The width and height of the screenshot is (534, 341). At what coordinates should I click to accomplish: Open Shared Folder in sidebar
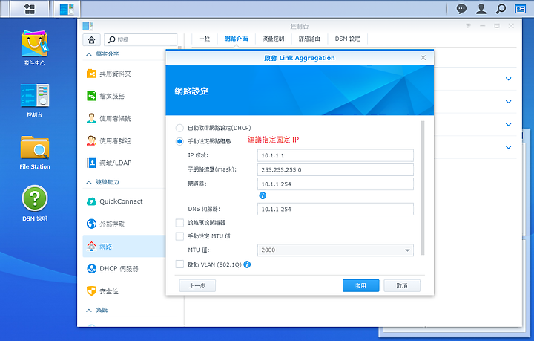[x=124, y=74]
